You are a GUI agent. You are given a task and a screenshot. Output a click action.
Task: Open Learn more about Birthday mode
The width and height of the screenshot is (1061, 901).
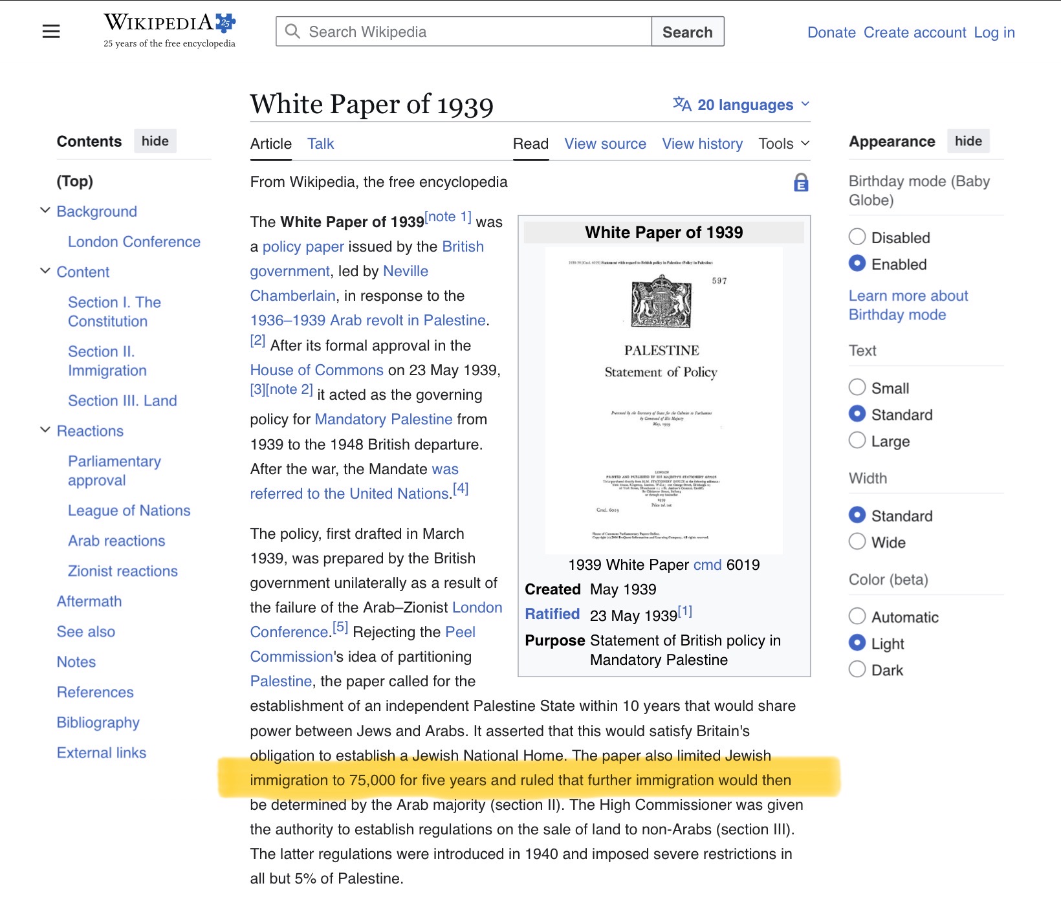point(908,305)
